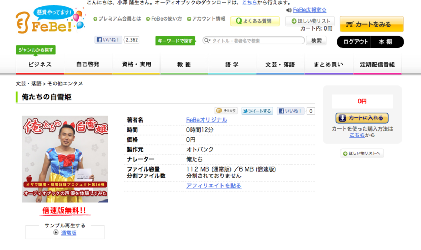Select the 教養 genre tab
Image resolution: width=421 pixels, height=250 pixels.
184,64
